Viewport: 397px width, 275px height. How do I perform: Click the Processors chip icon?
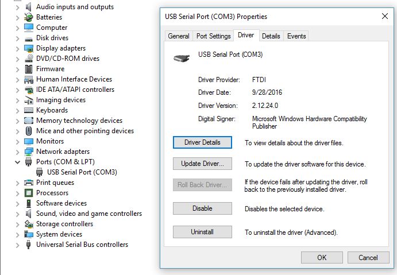pos(29,193)
